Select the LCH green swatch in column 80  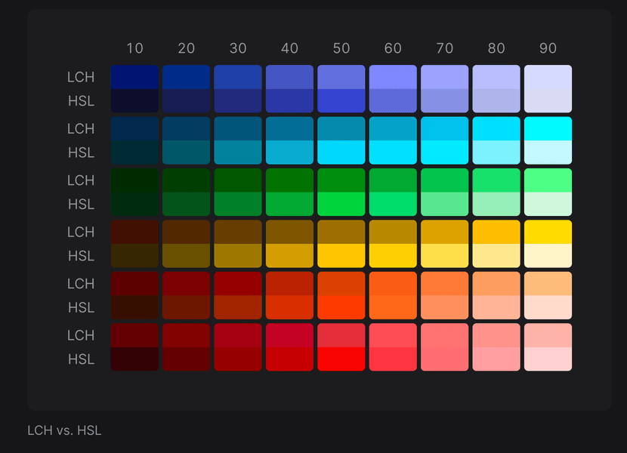pos(496,180)
